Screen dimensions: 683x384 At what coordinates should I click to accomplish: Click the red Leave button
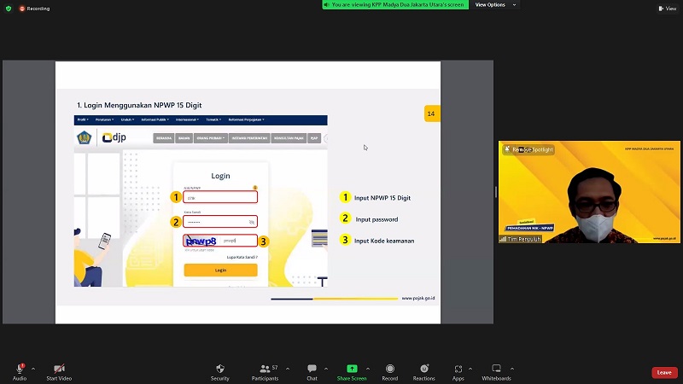coord(664,373)
